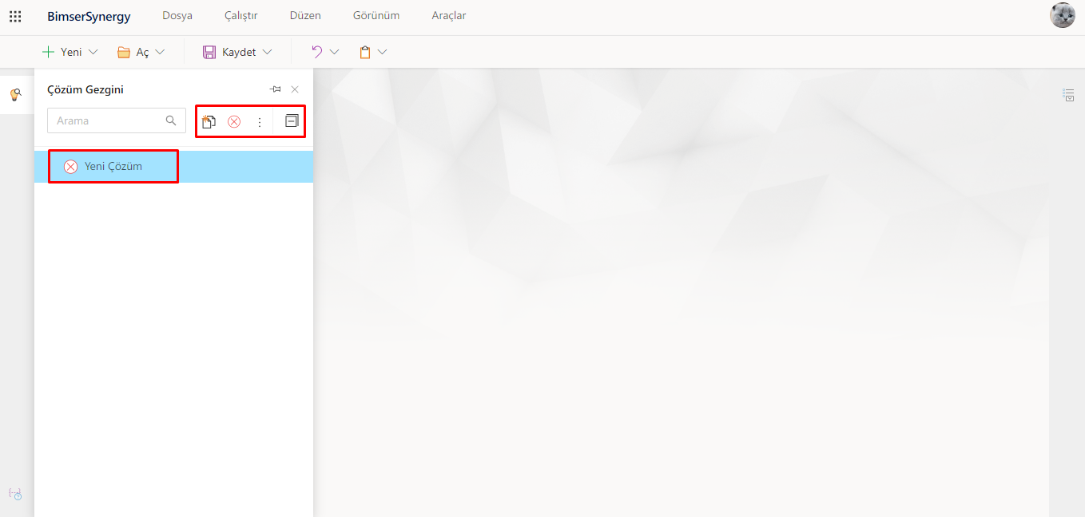
Task: Select the Yeni Çözüm tree item
Action: coord(173,167)
